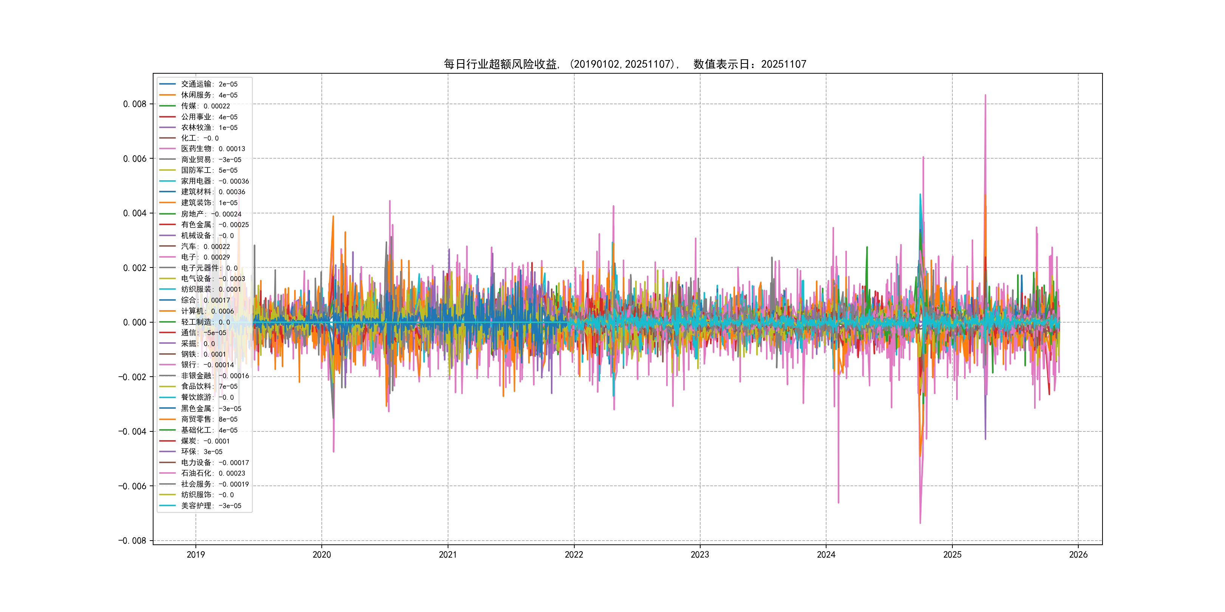Viewport: 1225px width, 612px height.
Task: Click the 传媒 green legend line
Action: (167, 106)
